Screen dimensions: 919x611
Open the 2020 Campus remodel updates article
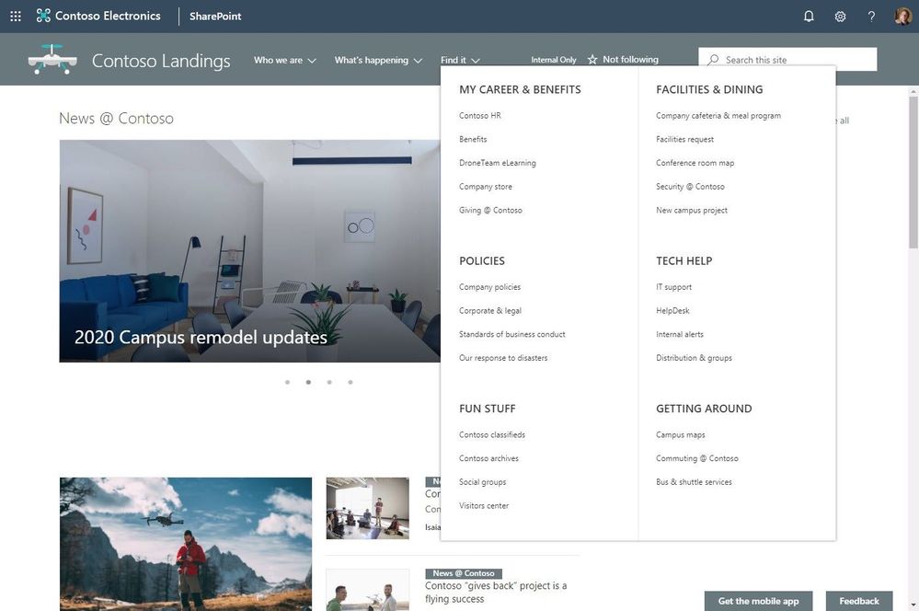tap(201, 337)
